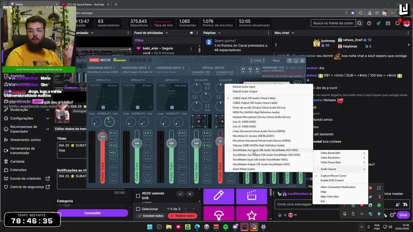The height and width of the screenshot is (232, 413).
Task: Open the Twitch inbox mail icon
Action: pos(388,23)
